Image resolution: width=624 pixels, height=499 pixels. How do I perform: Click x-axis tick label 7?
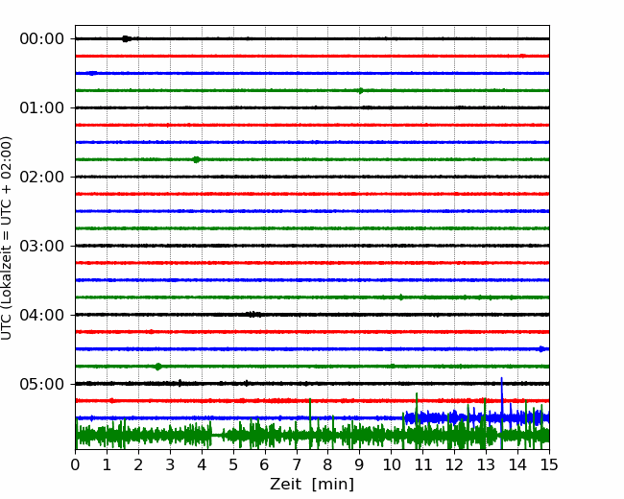click(297, 464)
